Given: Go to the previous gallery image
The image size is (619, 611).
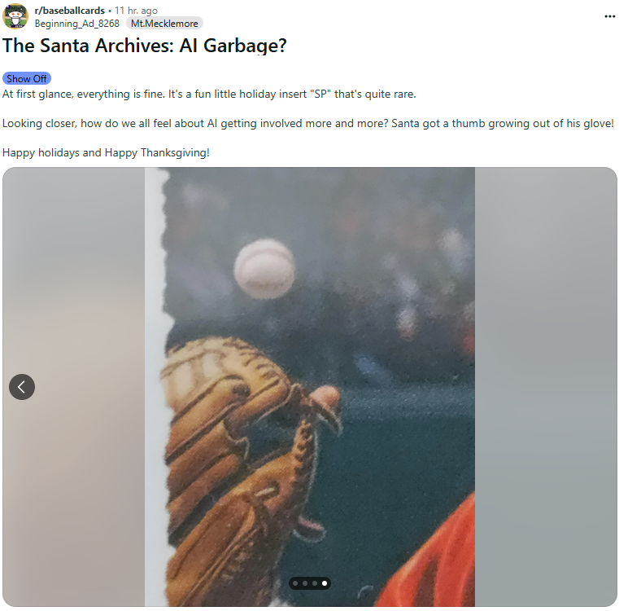Looking at the screenshot, I should (x=22, y=387).
